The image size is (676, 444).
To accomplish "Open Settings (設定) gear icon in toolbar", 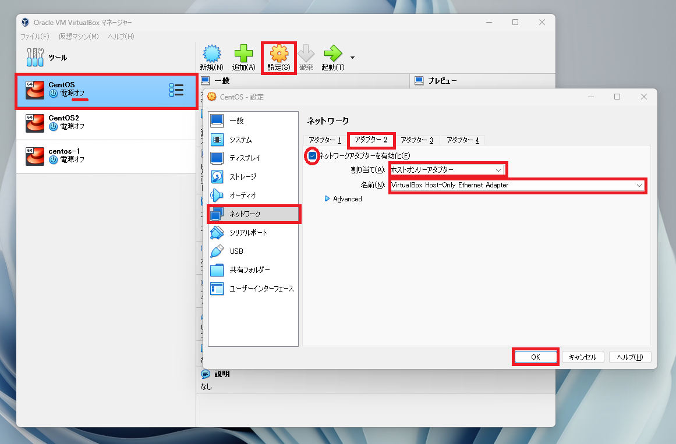I will [279, 58].
